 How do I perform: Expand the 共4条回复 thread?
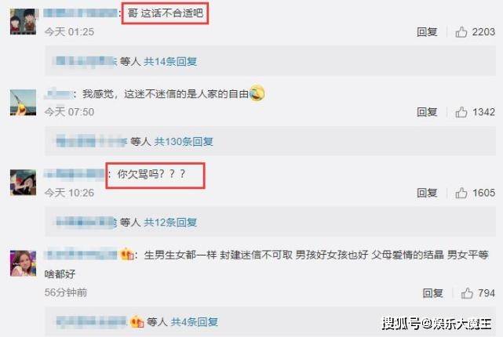[195, 321]
